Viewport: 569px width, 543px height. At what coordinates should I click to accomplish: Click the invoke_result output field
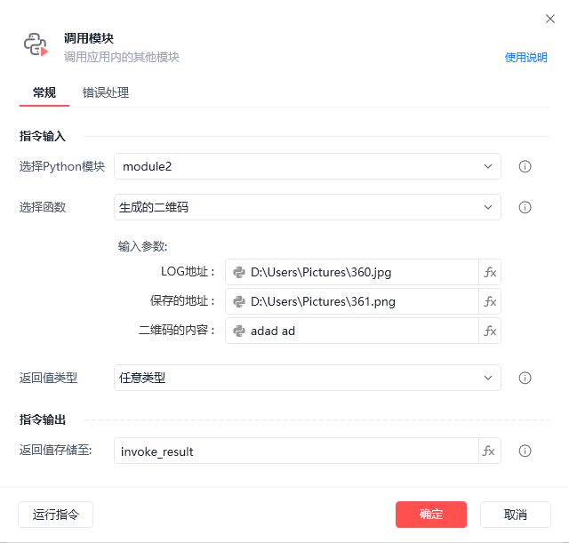tap(296, 451)
